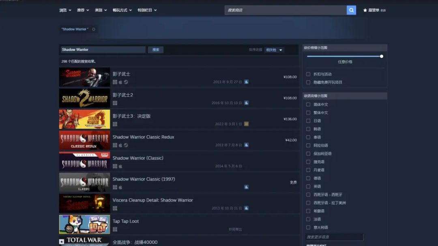438x246 pixels.
Task: Click the Deck verified icon for Classic Redux
Action: [x=247, y=145]
